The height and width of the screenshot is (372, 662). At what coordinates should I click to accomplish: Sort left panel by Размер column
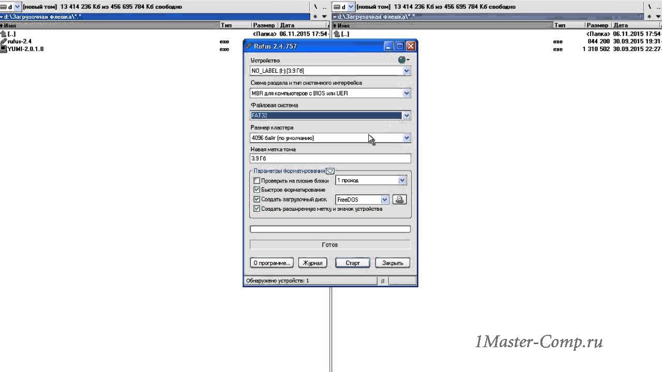pos(264,25)
